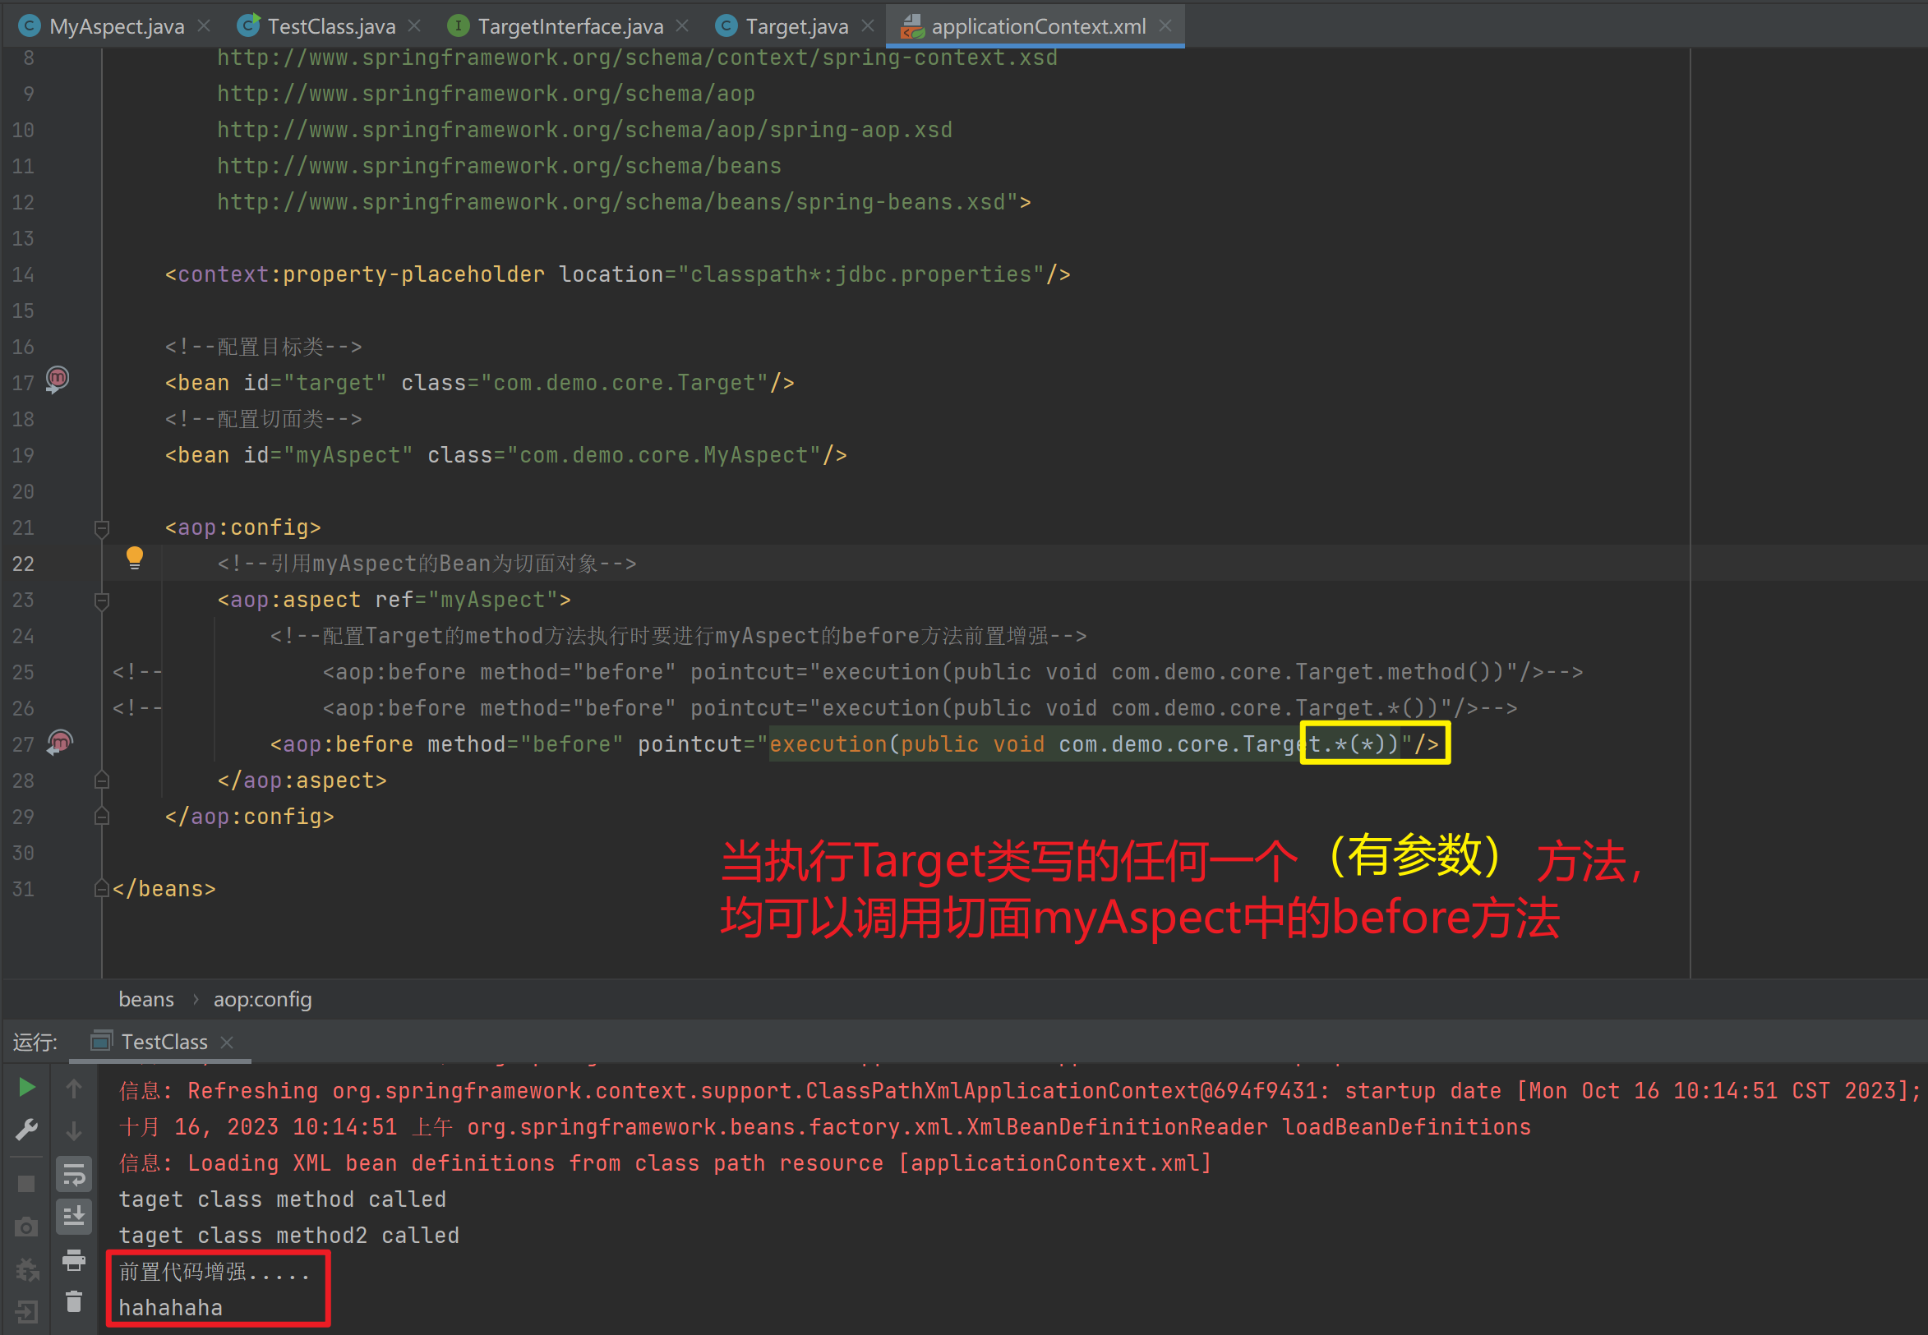Open run configuration wrench icon
The width and height of the screenshot is (1928, 1335).
(x=27, y=1130)
